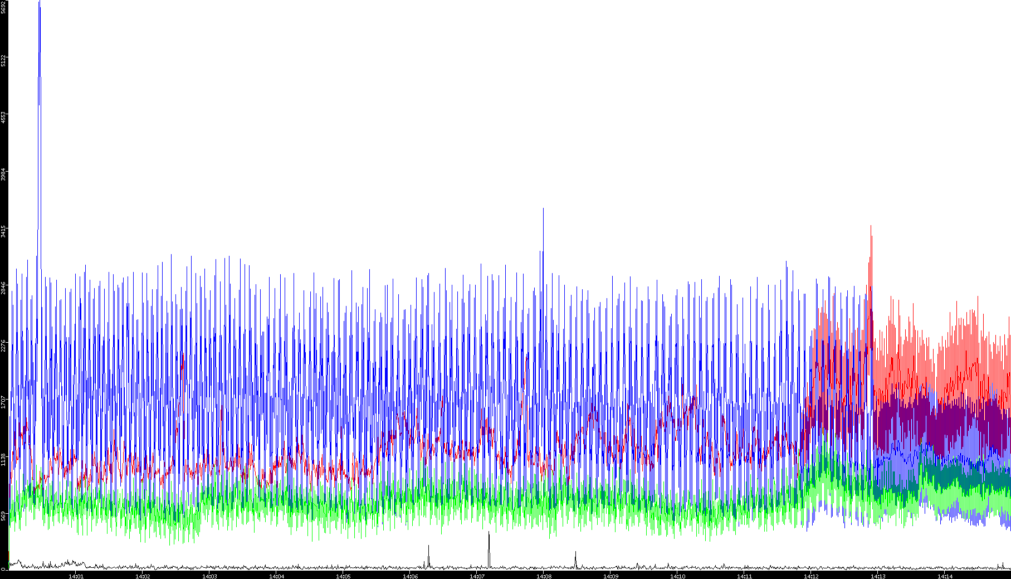Image resolution: width=1011 pixels, height=579 pixels.
Task: Click the 569 vertical axis label
Action: click(x=4, y=517)
